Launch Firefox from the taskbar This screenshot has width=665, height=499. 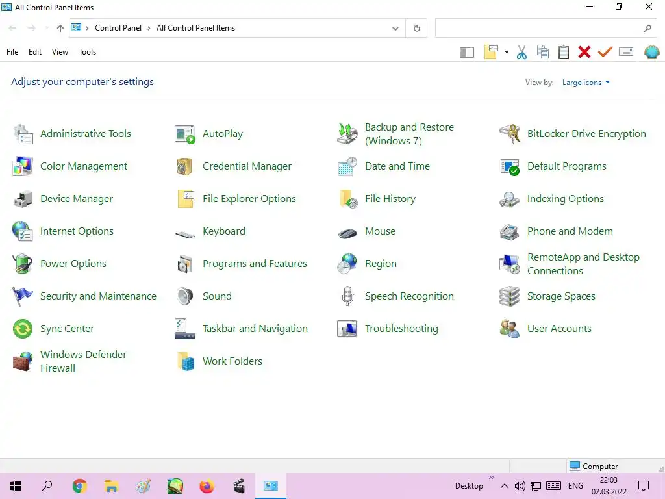pos(207,486)
